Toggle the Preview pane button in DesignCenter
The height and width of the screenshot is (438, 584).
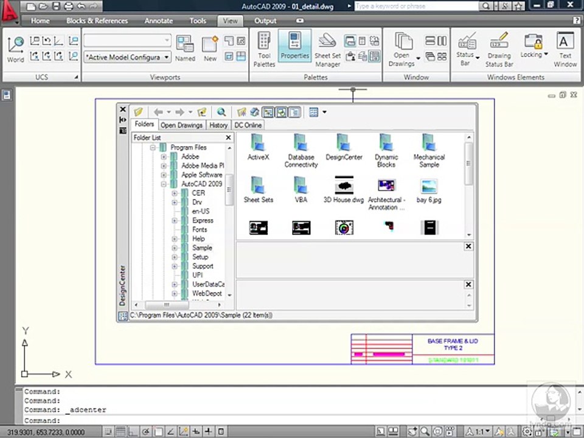click(x=281, y=112)
